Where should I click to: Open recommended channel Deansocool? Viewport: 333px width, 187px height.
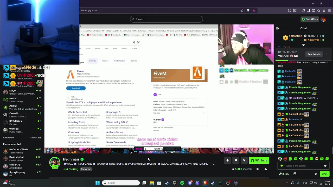[22, 158]
